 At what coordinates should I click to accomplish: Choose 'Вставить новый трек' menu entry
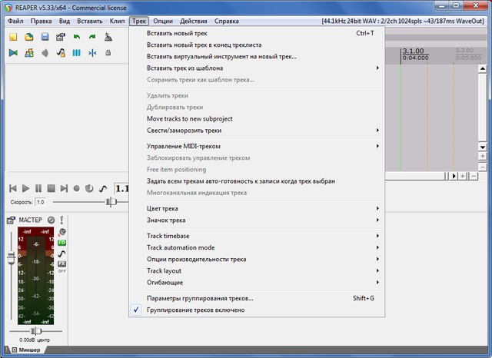point(188,34)
